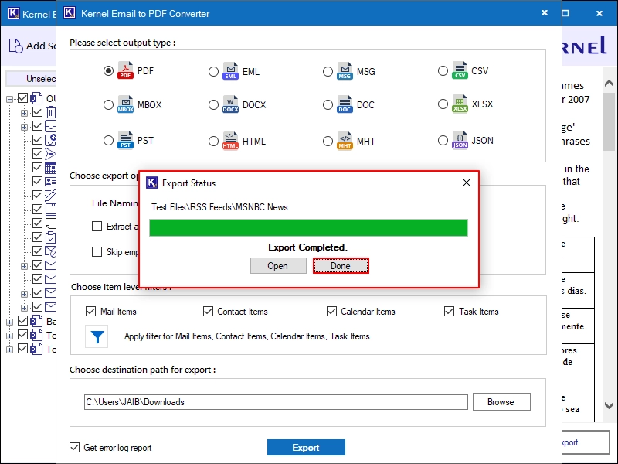Toggle the Calendar Items checkbox

(331, 312)
